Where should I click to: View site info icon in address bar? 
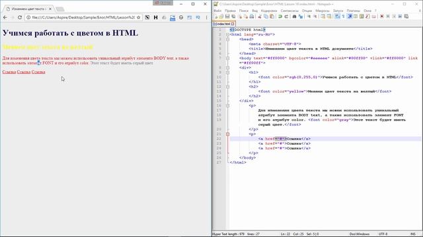click(28, 18)
